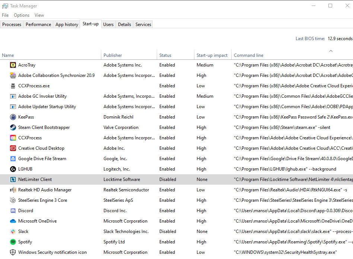This screenshot has height=259, width=353.
Task: Select the Start-up tab
Action: (x=90, y=24)
